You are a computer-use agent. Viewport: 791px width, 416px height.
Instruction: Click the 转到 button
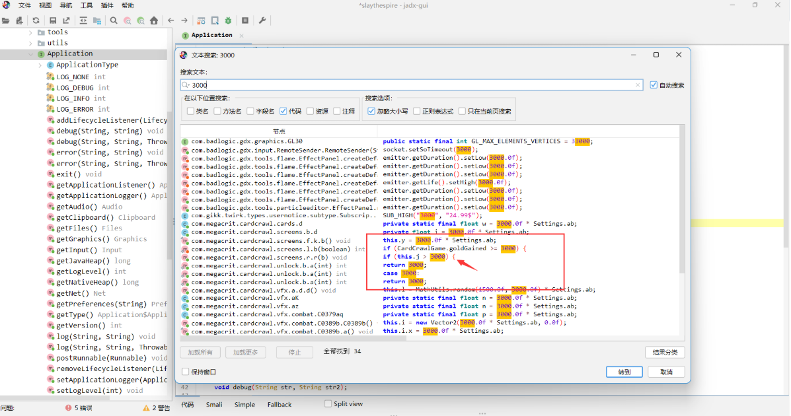[x=624, y=372]
